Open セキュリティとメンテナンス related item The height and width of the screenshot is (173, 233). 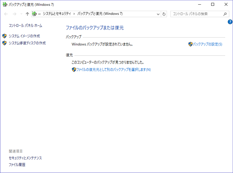25,158
